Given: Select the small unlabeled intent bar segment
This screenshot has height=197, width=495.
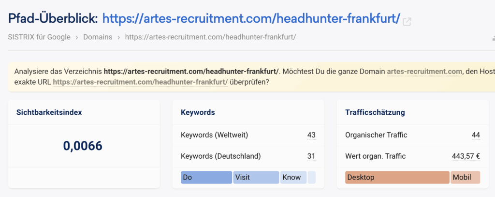Looking at the screenshot, I should click(312, 177).
